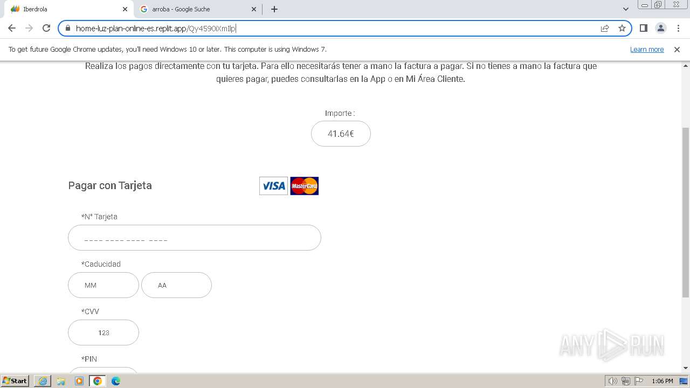Open Action Center flag icon
690x388 pixels.
tap(639, 381)
